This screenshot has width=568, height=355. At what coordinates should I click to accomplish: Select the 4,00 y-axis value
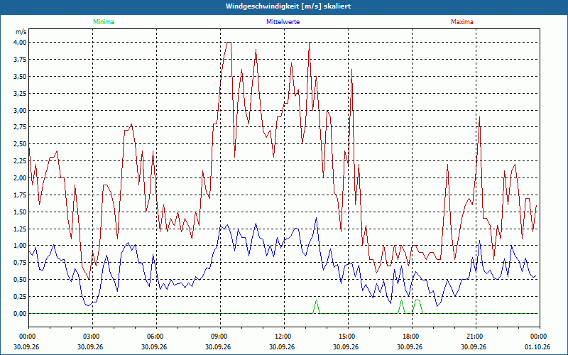point(20,42)
